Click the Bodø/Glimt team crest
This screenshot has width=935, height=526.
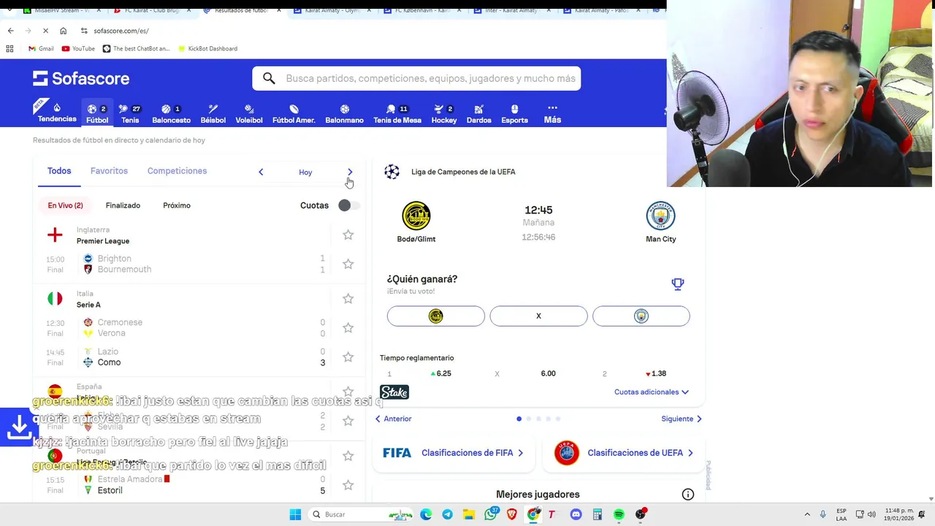tap(416, 216)
